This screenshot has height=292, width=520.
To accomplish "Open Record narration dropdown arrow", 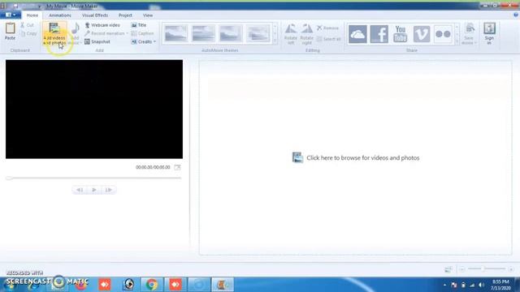I will click(127, 33).
